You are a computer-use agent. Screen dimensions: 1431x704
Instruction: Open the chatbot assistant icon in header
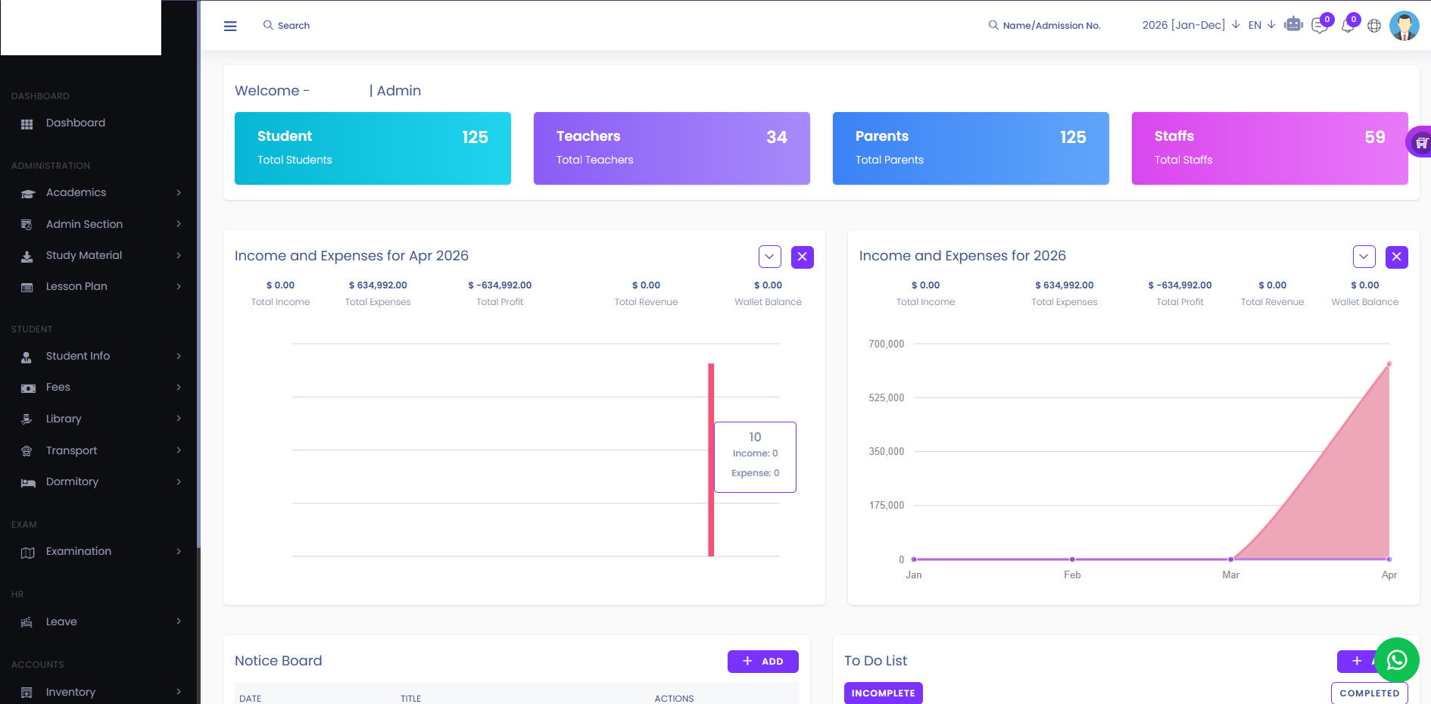click(1293, 24)
